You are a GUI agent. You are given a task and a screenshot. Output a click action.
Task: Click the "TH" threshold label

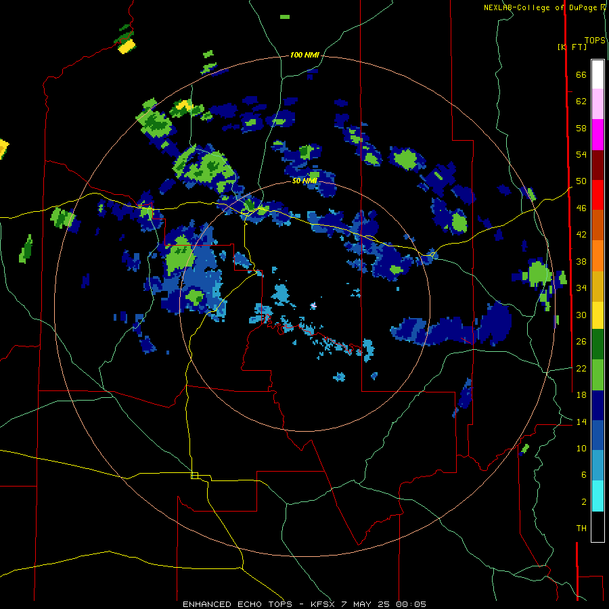pyautogui.click(x=581, y=528)
